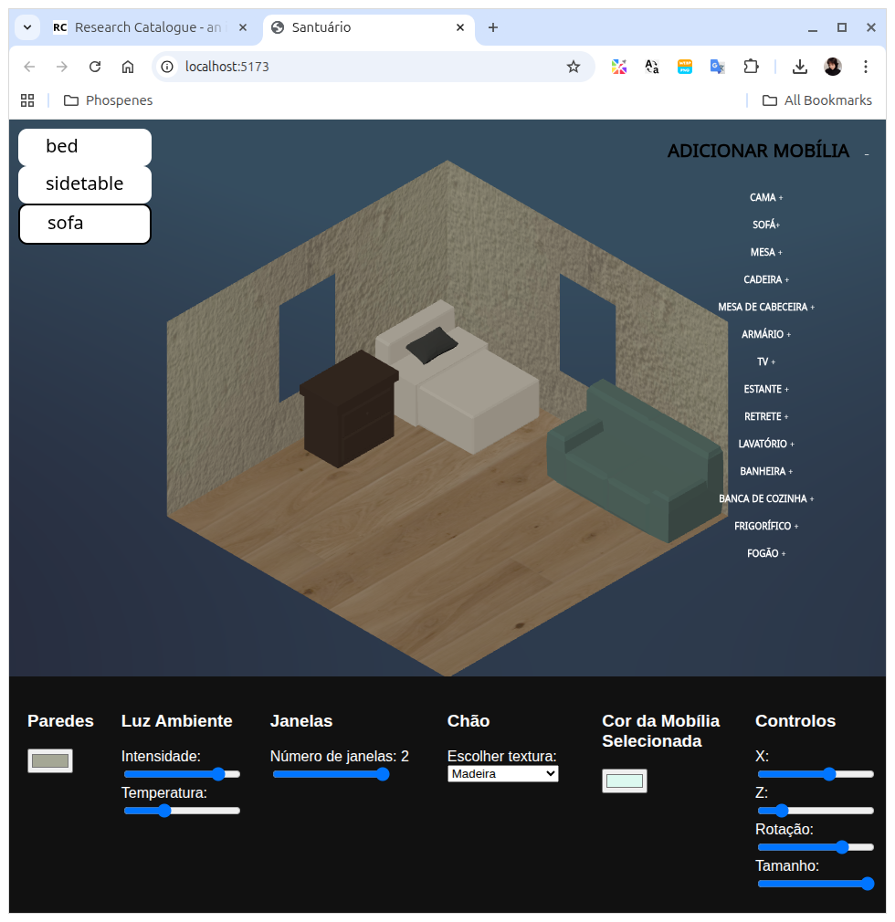Bookmark this page with the star icon

click(574, 67)
